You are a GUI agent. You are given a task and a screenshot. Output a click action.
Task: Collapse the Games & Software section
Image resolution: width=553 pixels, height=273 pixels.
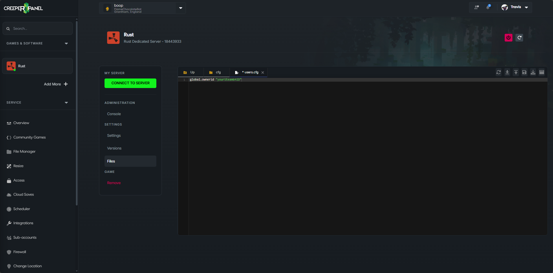66,44
